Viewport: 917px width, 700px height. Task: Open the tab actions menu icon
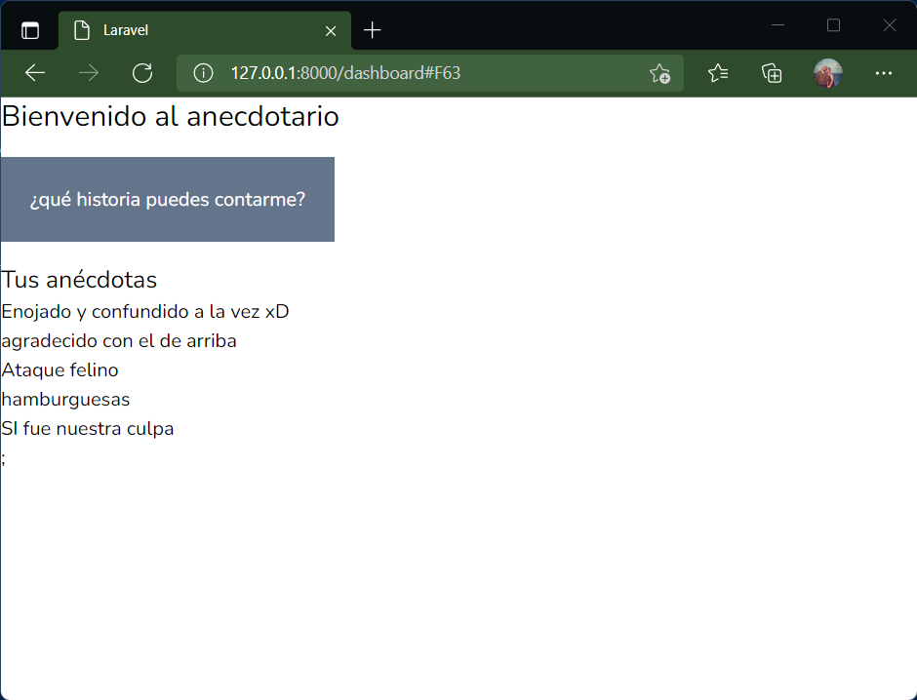pyautogui.click(x=30, y=30)
